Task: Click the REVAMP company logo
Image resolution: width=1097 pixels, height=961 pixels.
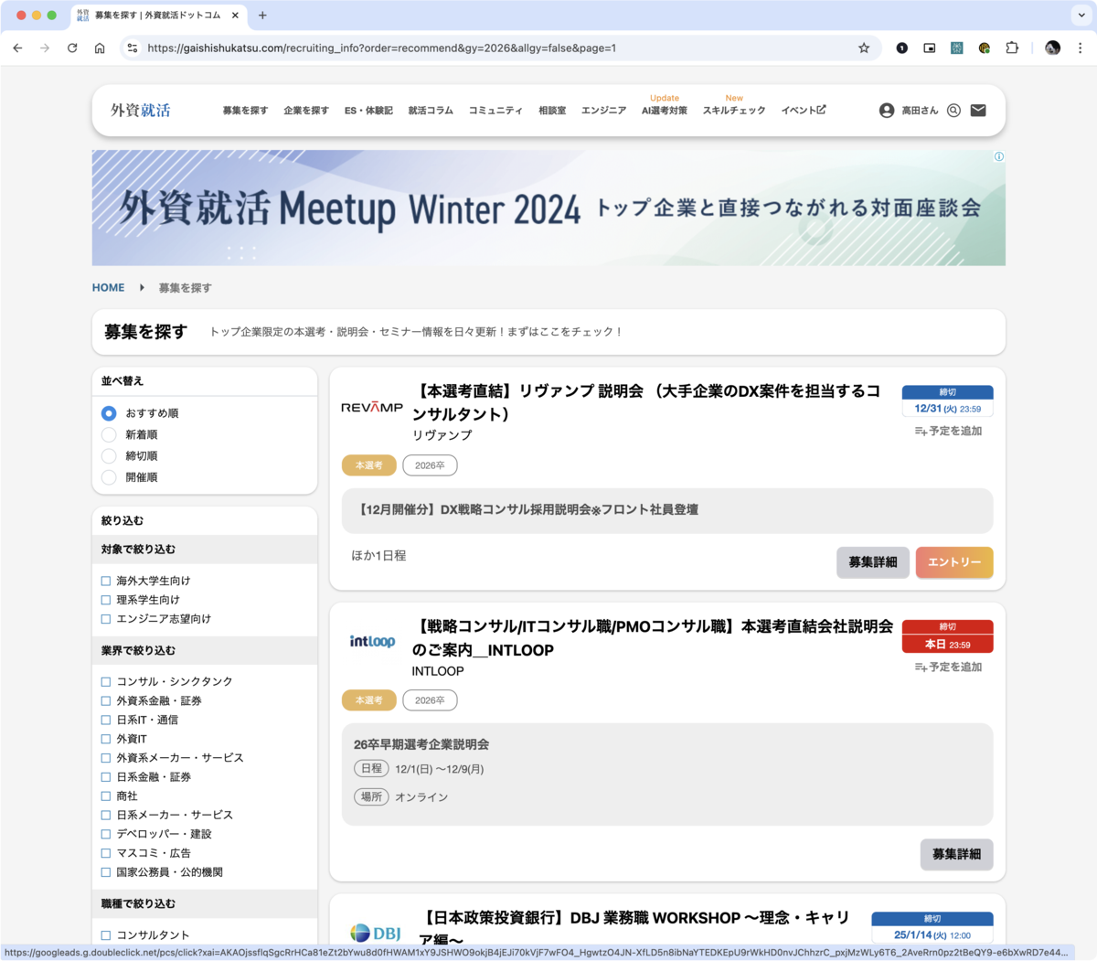Action: (x=372, y=408)
